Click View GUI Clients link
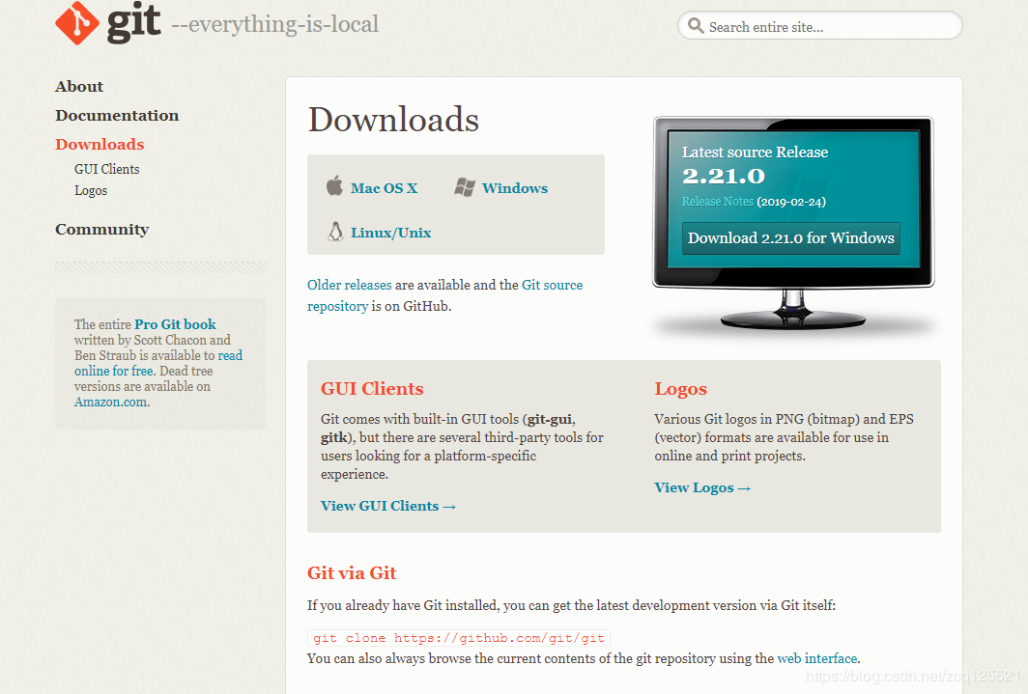 (x=388, y=506)
